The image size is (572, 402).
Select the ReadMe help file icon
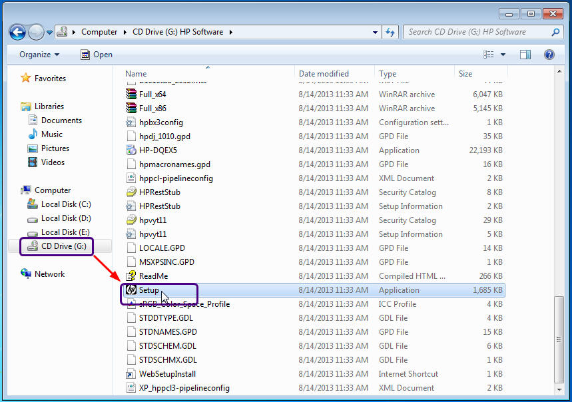tap(131, 276)
